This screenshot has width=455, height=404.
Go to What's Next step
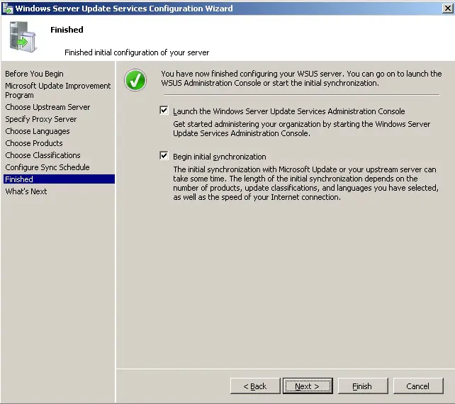[x=26, y=191]
